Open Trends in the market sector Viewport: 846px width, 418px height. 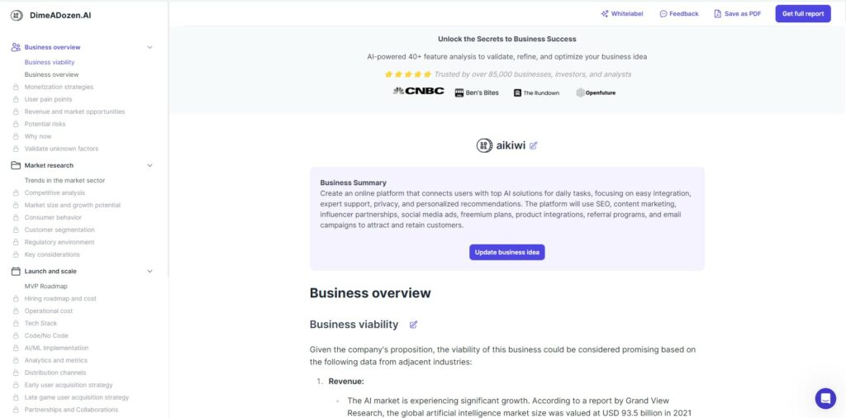64,181
